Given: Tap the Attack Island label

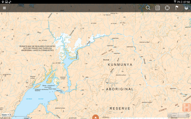Looking at the screenshot, I should 52,89.
